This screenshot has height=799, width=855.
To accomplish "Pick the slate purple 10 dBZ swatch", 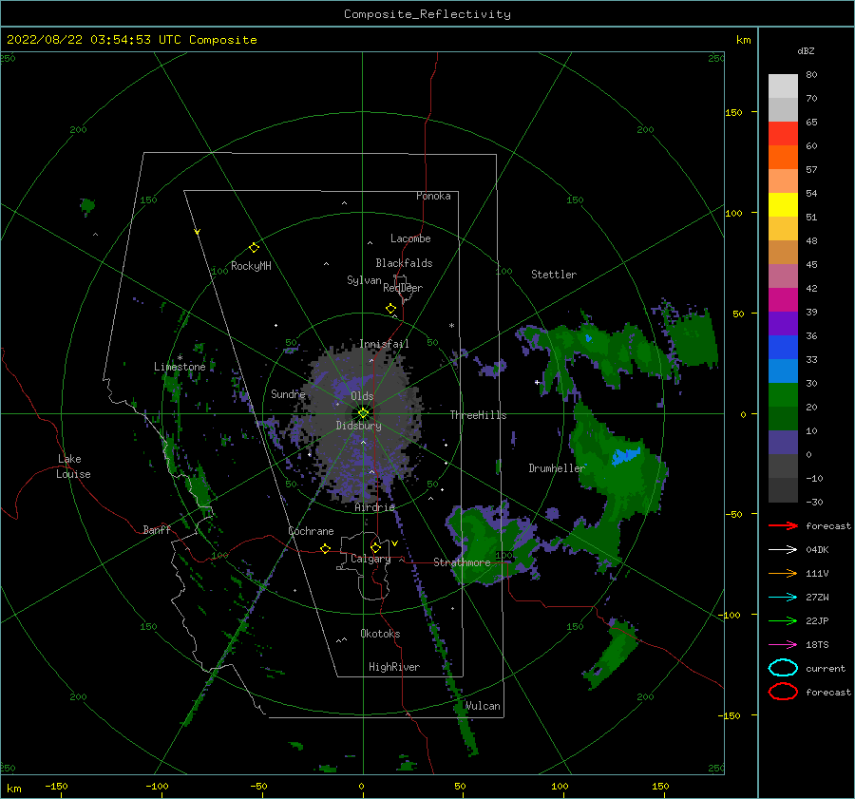I will tap(783, 443).
